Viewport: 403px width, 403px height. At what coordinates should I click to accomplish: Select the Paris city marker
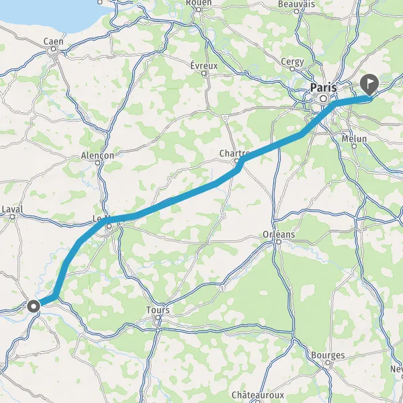click(x=323, y=99)
